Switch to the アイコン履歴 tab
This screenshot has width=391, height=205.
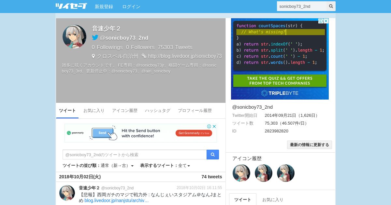click(x=125, y=111)
